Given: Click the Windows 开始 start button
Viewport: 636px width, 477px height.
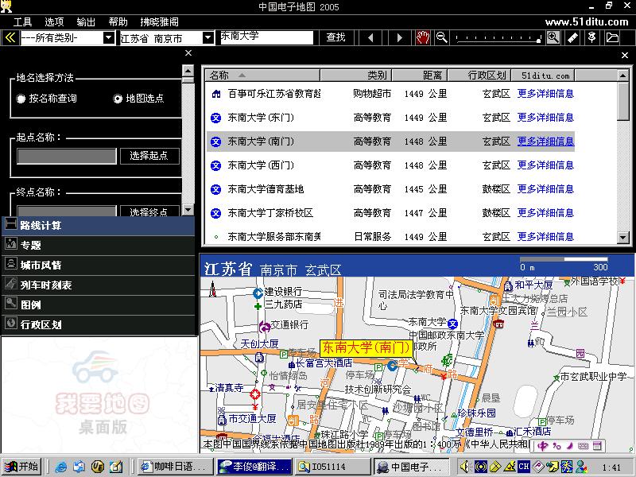Looking at the screenshot, I should pyautogui.click(x=22, y=467).
